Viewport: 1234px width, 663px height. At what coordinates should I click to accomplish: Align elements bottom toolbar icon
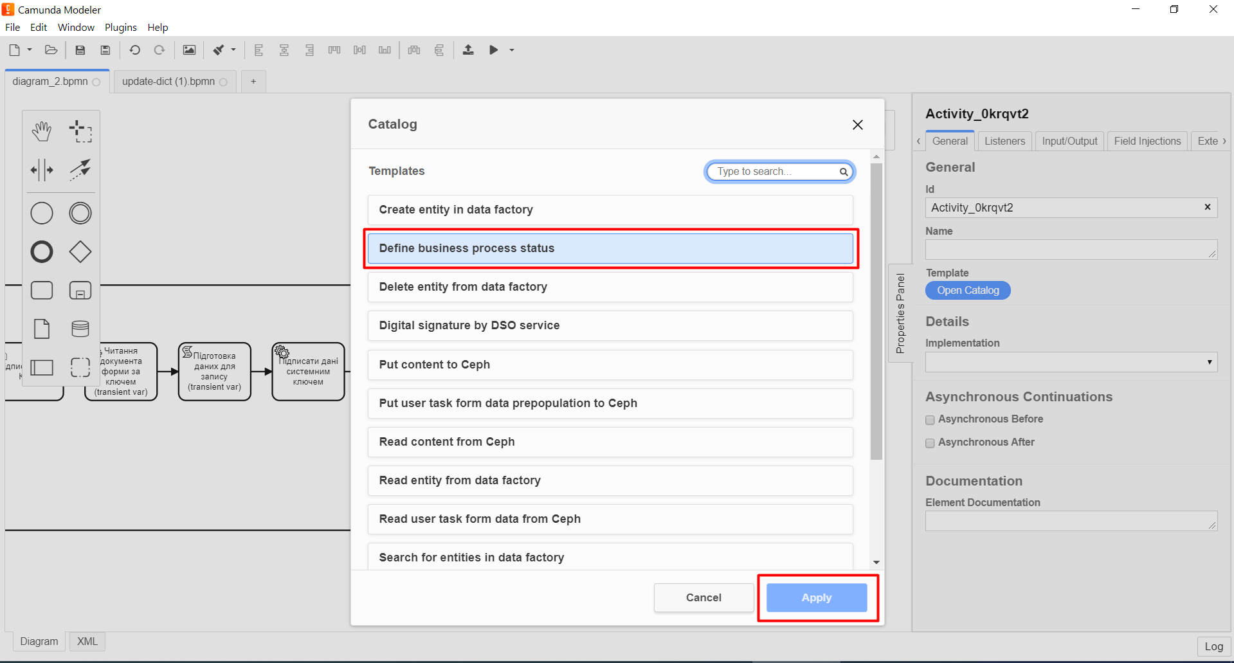(x=385, y=50)
